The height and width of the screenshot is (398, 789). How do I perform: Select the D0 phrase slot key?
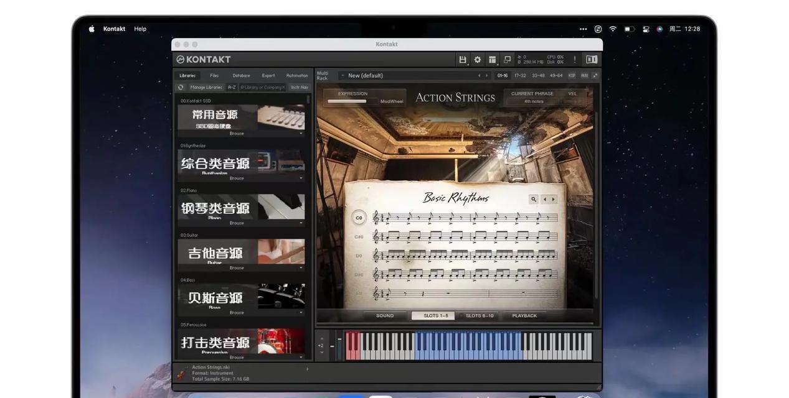[359, 256]
